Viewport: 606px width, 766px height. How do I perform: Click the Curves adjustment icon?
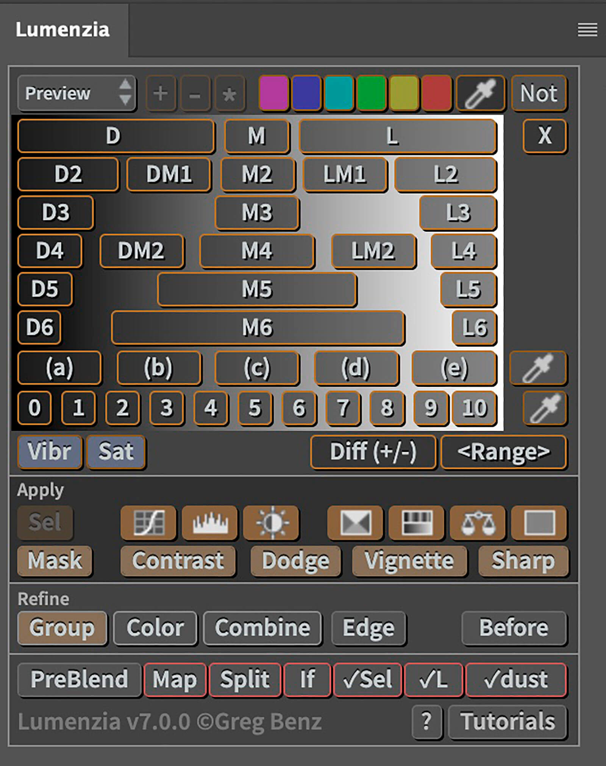(148, 523)
